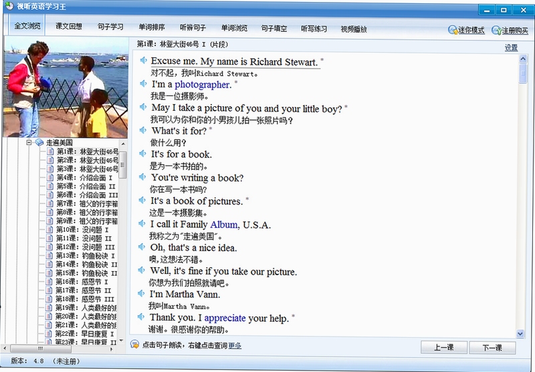
Task: Open the 视频播放 tab
Action: click(x=354, y=29)
